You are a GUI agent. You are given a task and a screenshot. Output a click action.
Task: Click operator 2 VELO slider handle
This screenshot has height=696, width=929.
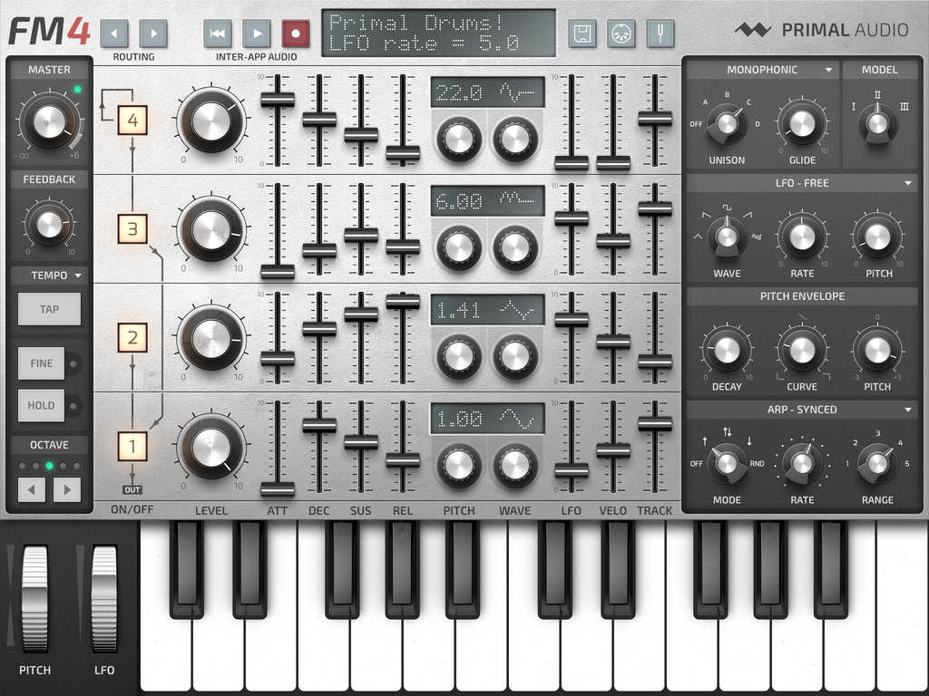613,342
